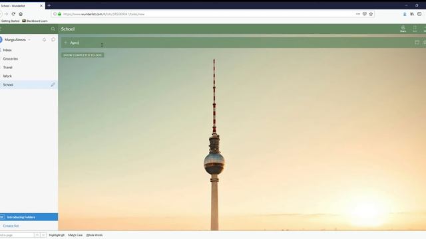Toggle Whole Words in find bar

click(x=95, y=235)
